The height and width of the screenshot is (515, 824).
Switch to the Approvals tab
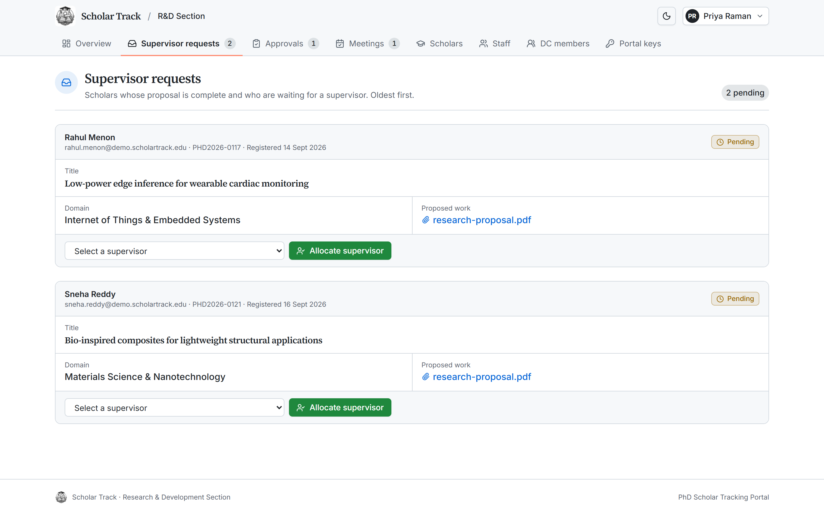[285, 43]
